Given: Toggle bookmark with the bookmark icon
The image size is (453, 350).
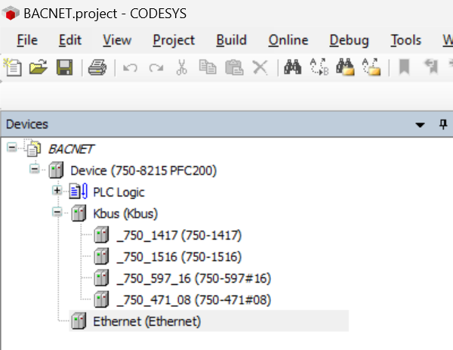Looking at the screenshot, I should [x=404, y=67].
